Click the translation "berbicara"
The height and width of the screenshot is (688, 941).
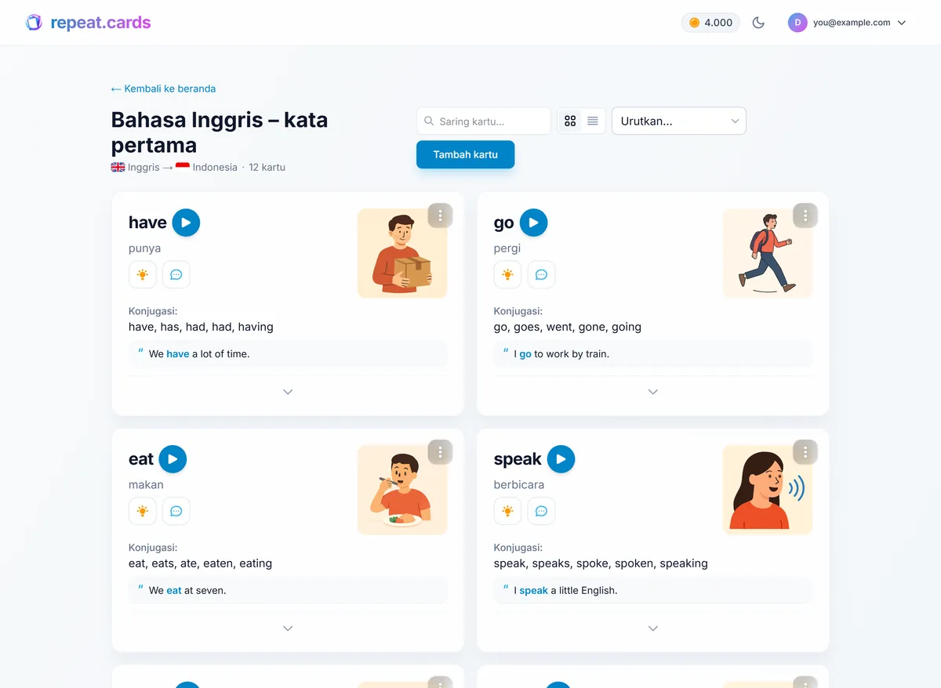point(519,485)
